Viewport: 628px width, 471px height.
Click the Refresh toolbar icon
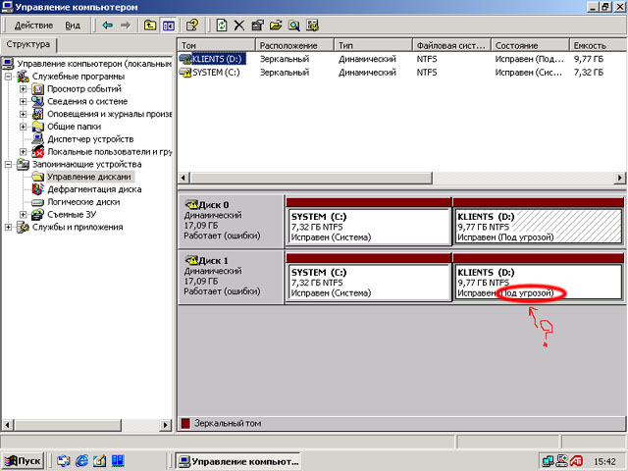(x=222, y=24)
